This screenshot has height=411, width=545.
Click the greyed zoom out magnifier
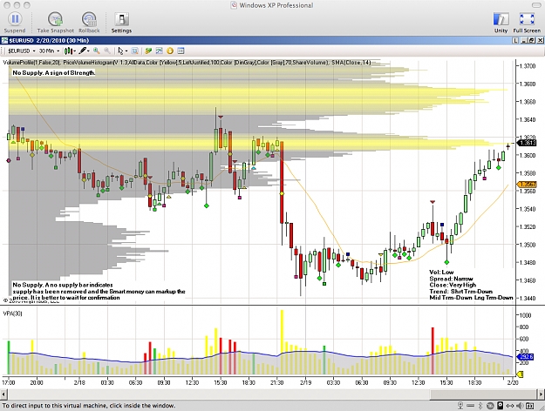coord(107,51)
